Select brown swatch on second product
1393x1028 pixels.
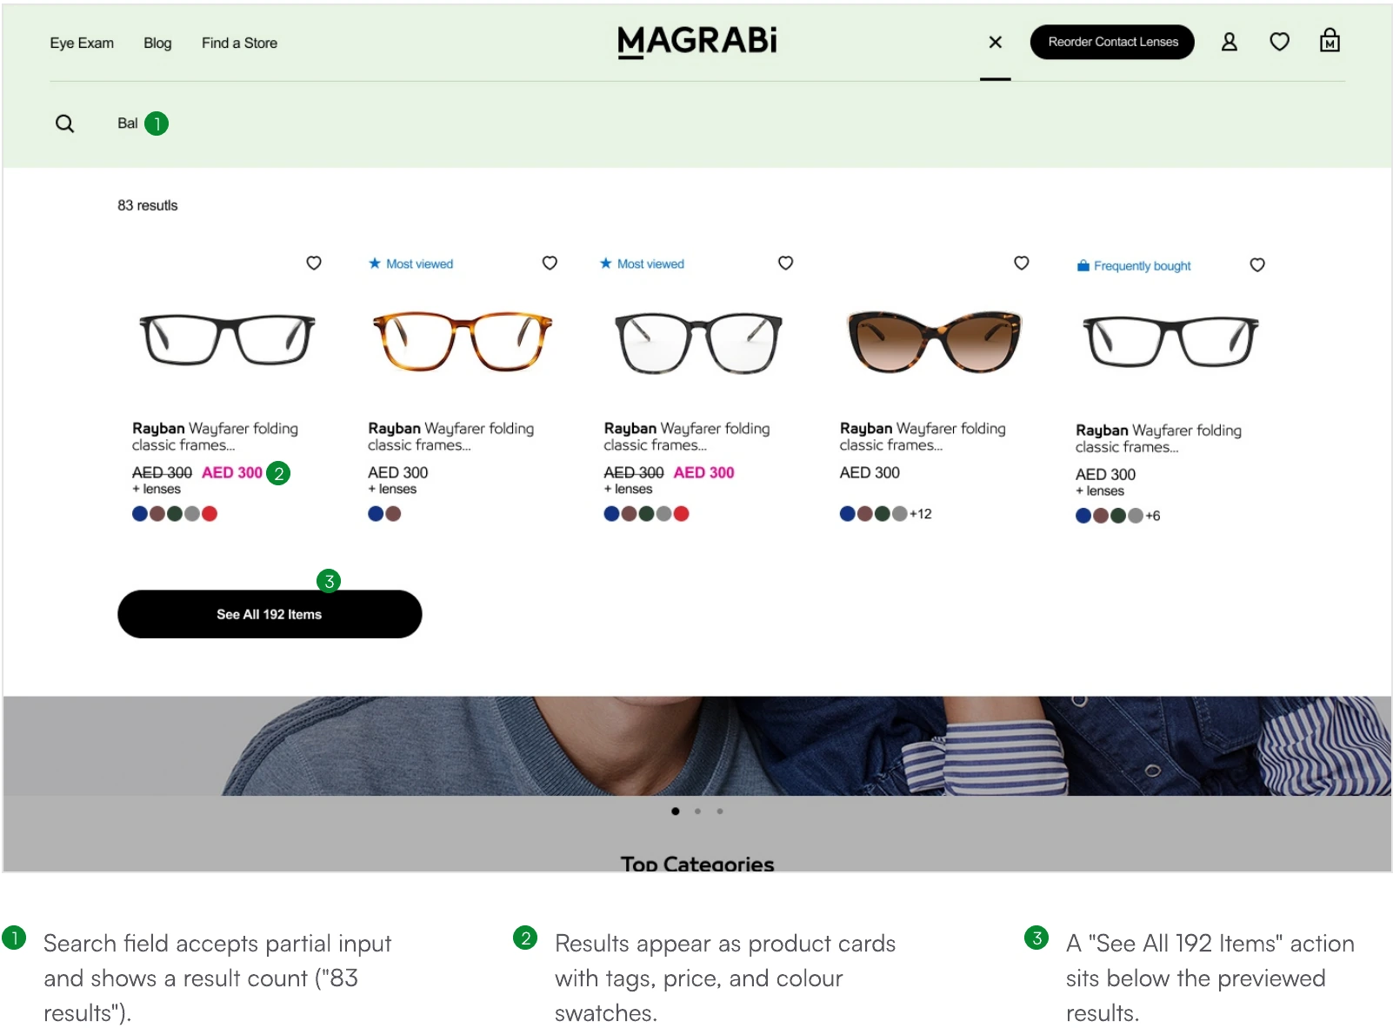coord(393,514)
